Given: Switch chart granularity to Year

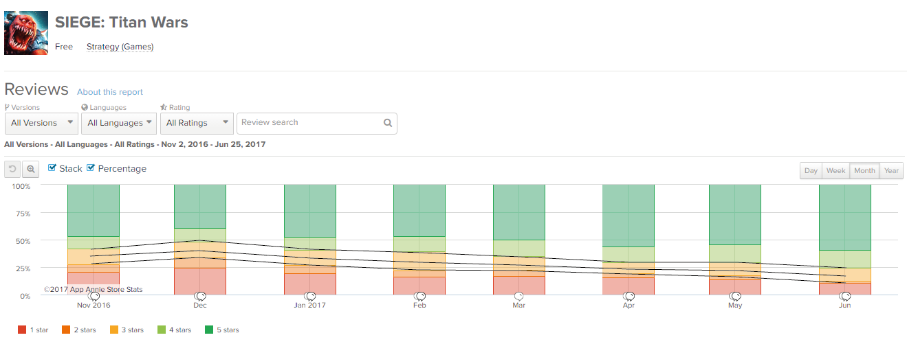Looking at the screenshot, I should coord(891,170).
